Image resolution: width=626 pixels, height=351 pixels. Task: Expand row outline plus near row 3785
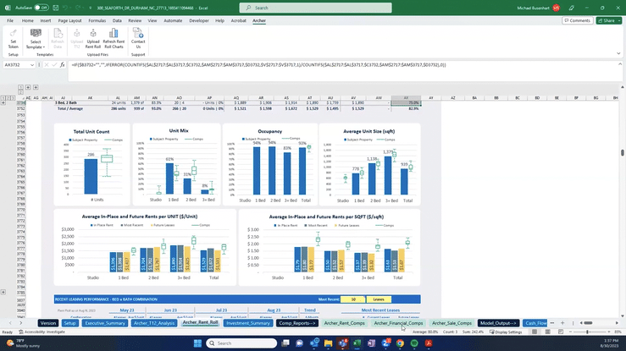pyautogui.click(x=3, y=292)
